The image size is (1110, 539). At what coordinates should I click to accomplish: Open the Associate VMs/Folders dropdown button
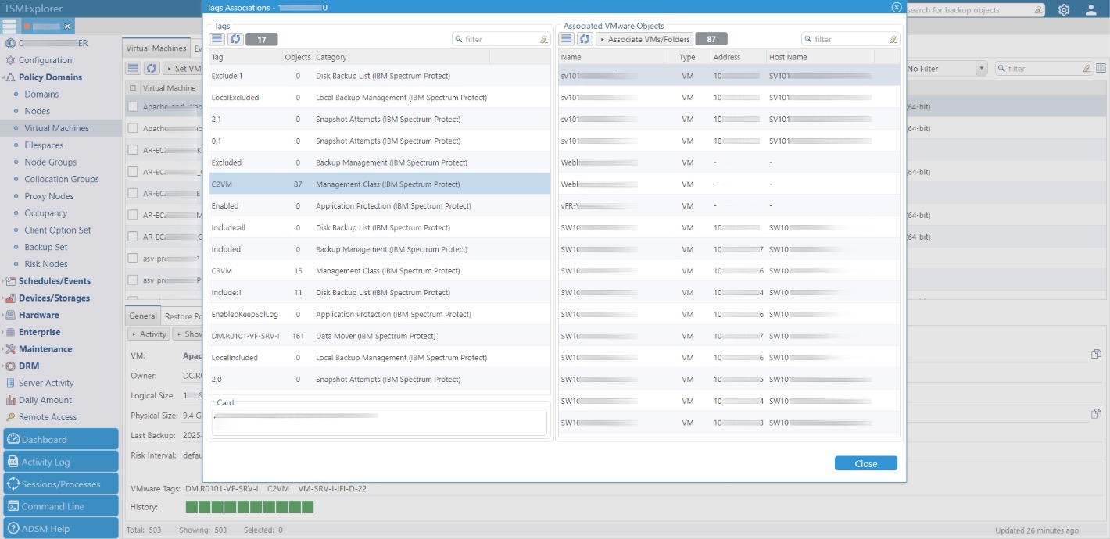tap(645, 39)
